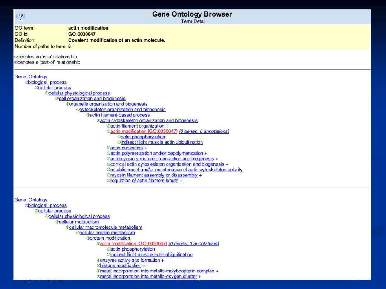Expand actomyosin structure organization plus sign
386x289 pixels.
click(x=217, y=159)
